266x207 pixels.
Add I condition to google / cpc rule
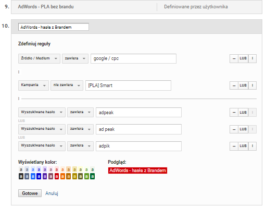click(252, 58)
